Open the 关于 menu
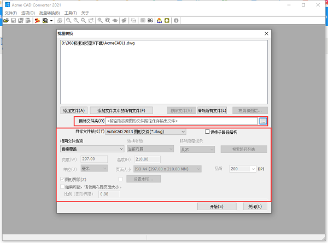Viewport: 328px width, 243px height. [85, 13]
